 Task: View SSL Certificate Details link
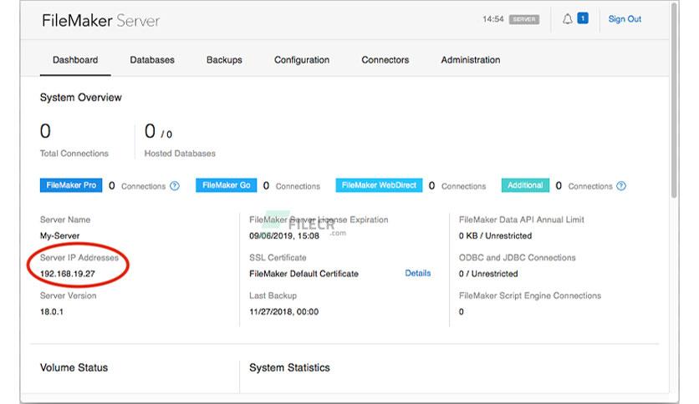(x=418, y=273)
